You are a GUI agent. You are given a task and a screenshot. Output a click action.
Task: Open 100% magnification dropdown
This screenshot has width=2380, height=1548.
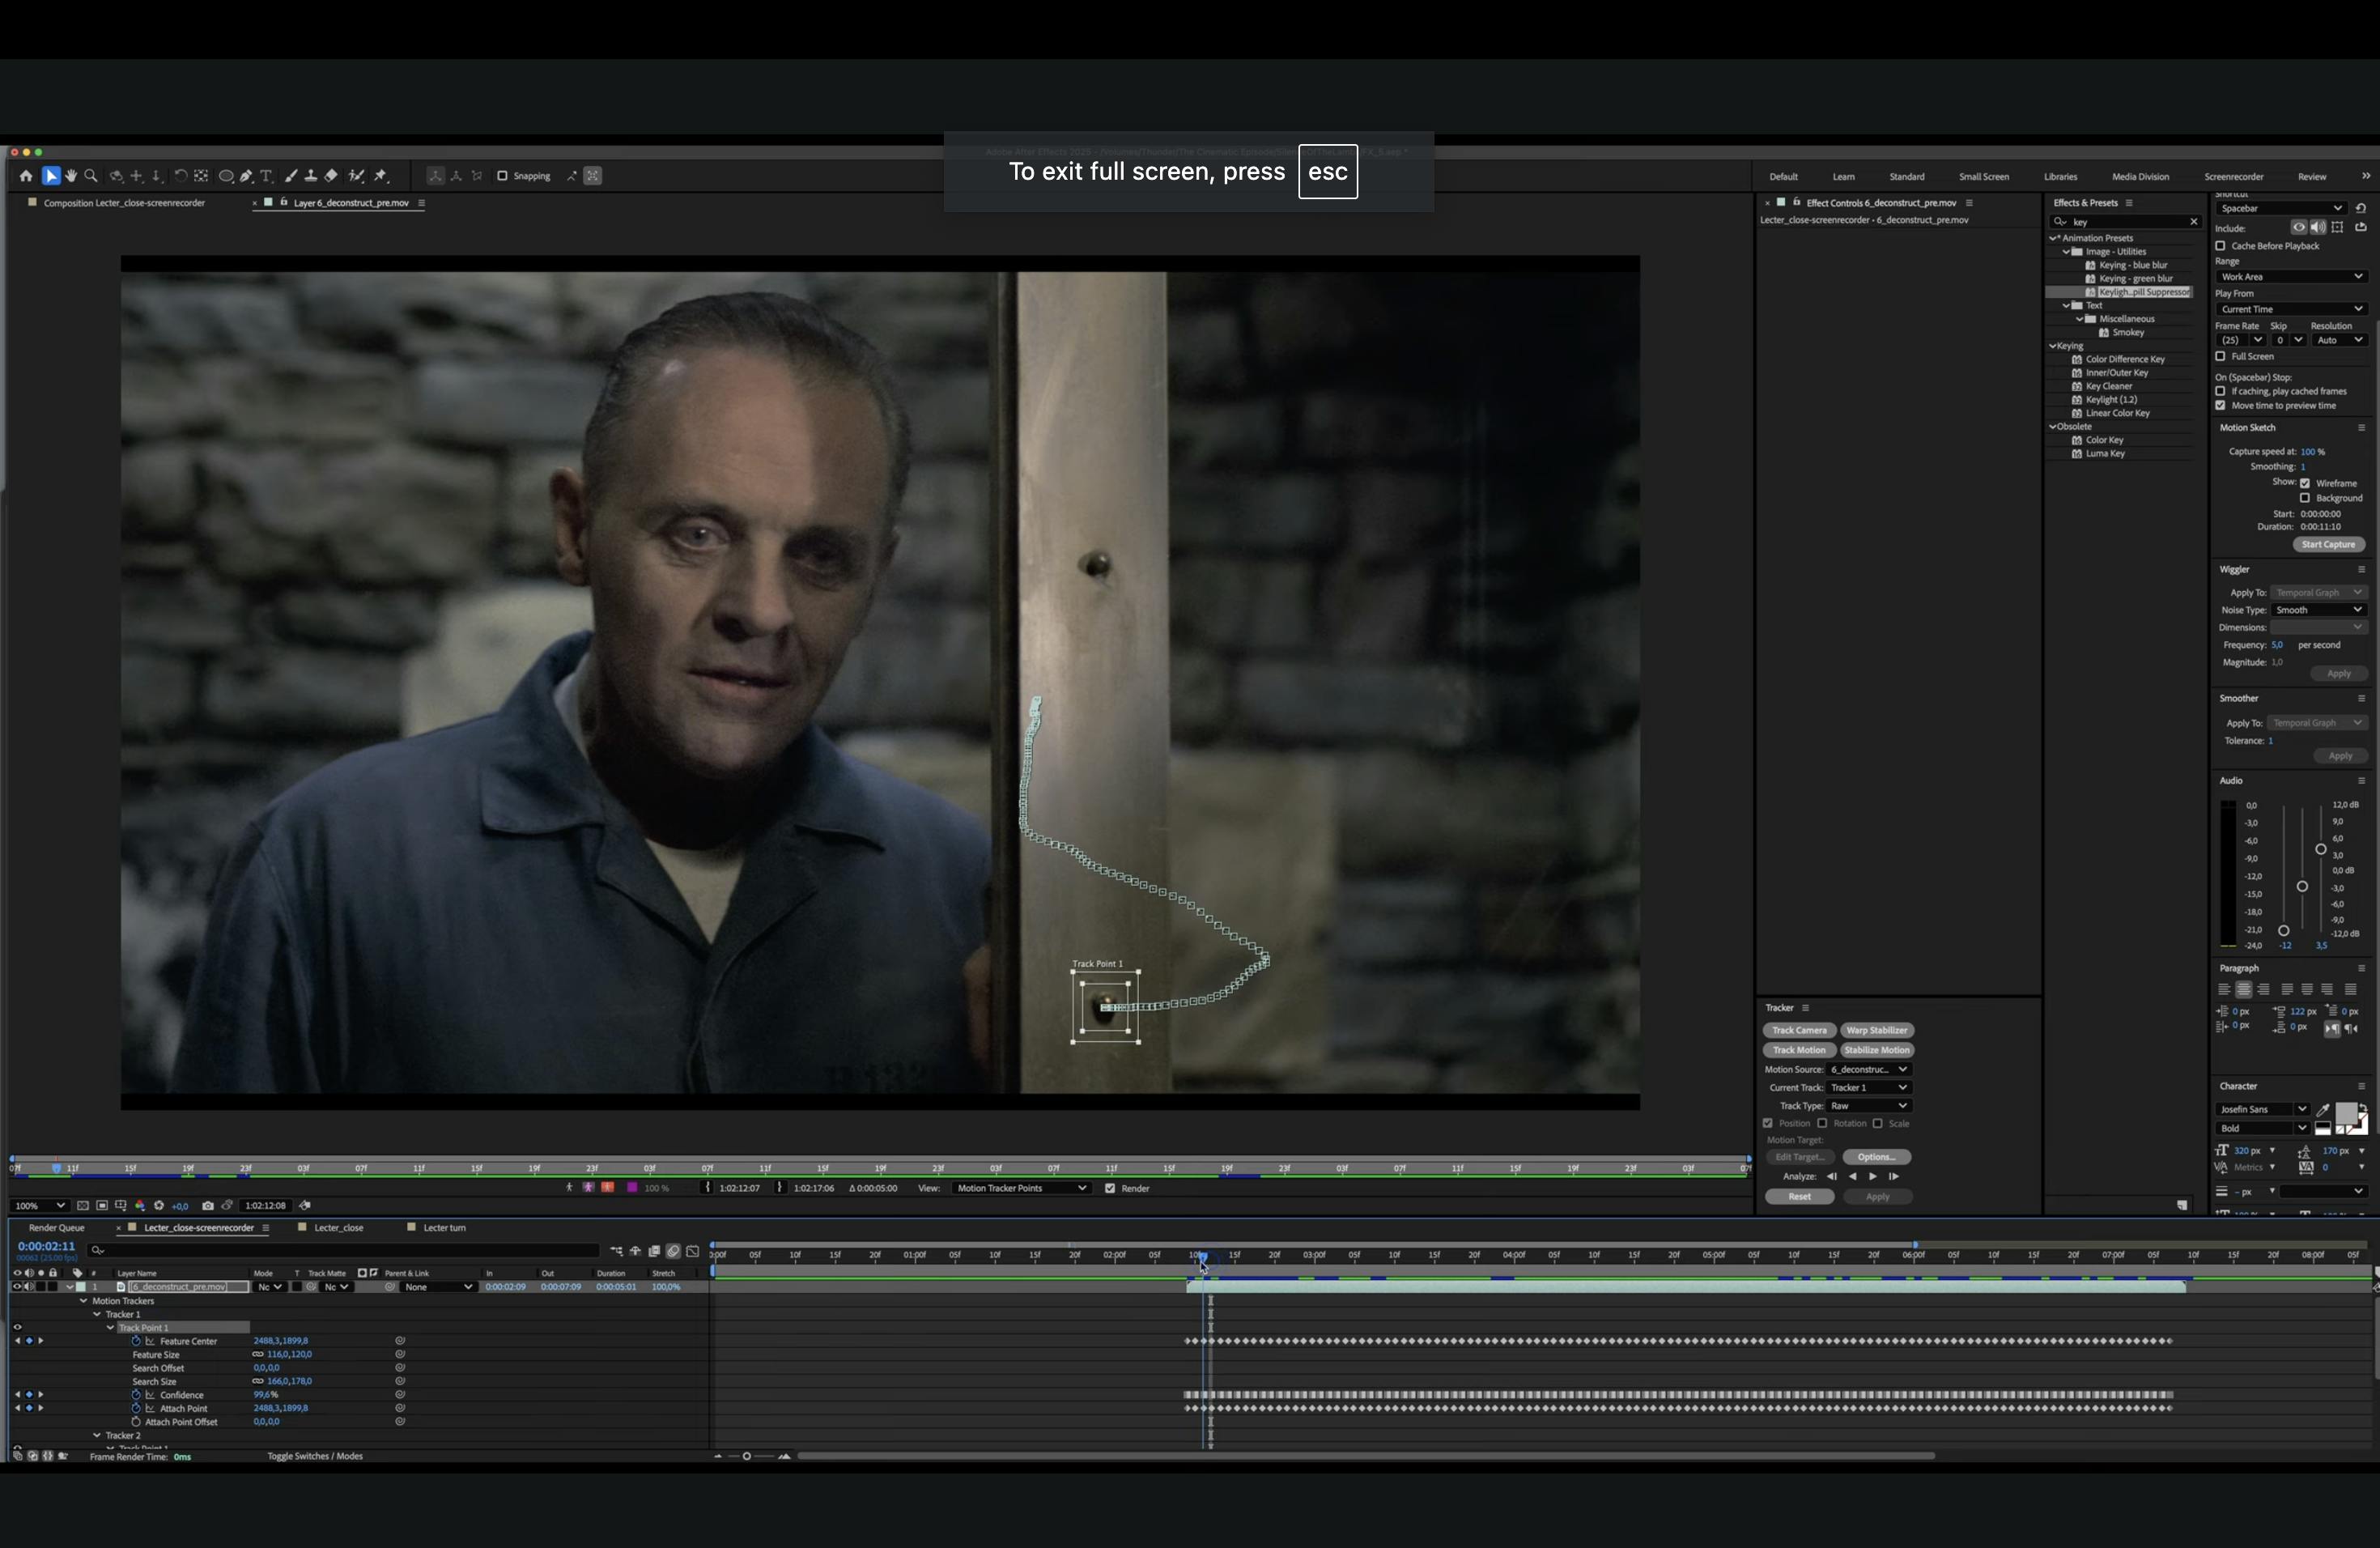coord(40,1205)
